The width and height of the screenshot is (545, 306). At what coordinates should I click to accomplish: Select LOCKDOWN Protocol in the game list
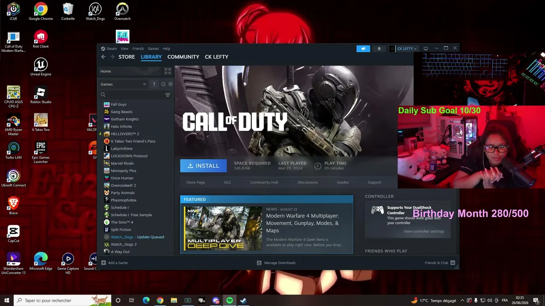[129, 156]
